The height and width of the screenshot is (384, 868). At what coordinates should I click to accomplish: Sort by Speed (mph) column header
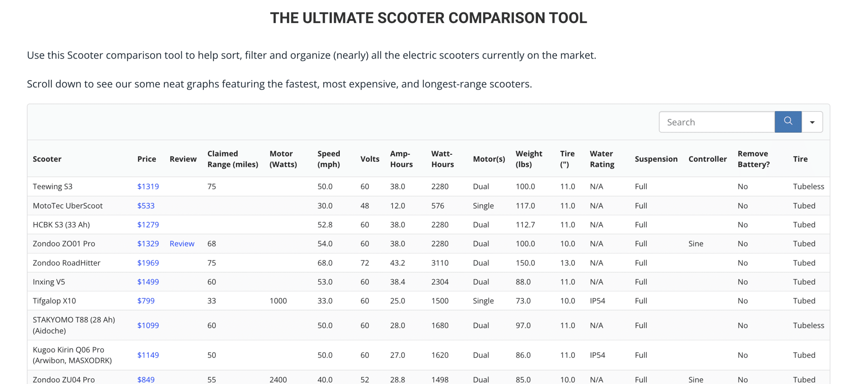point(328,159)
